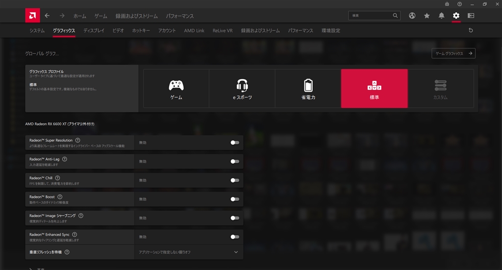The image size is (502, 270).
Task: Open the ホーム top menu
Action: [80, 16]
